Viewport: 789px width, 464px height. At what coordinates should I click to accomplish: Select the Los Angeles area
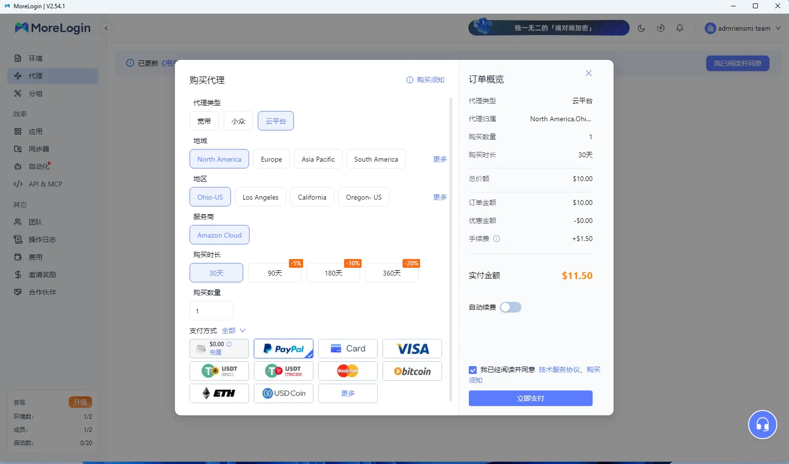point(261,197)
